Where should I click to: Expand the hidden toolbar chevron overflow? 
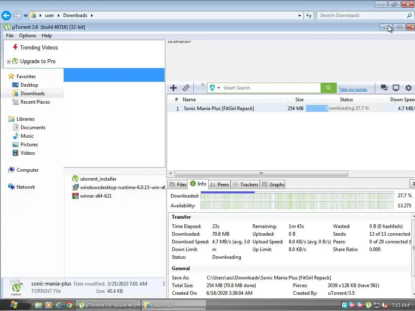pos(203,85)
